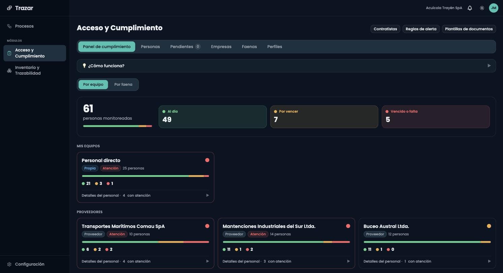Click Personal directo compliance progress bar
Screen dimensions: 503x273
click(145, 176)
